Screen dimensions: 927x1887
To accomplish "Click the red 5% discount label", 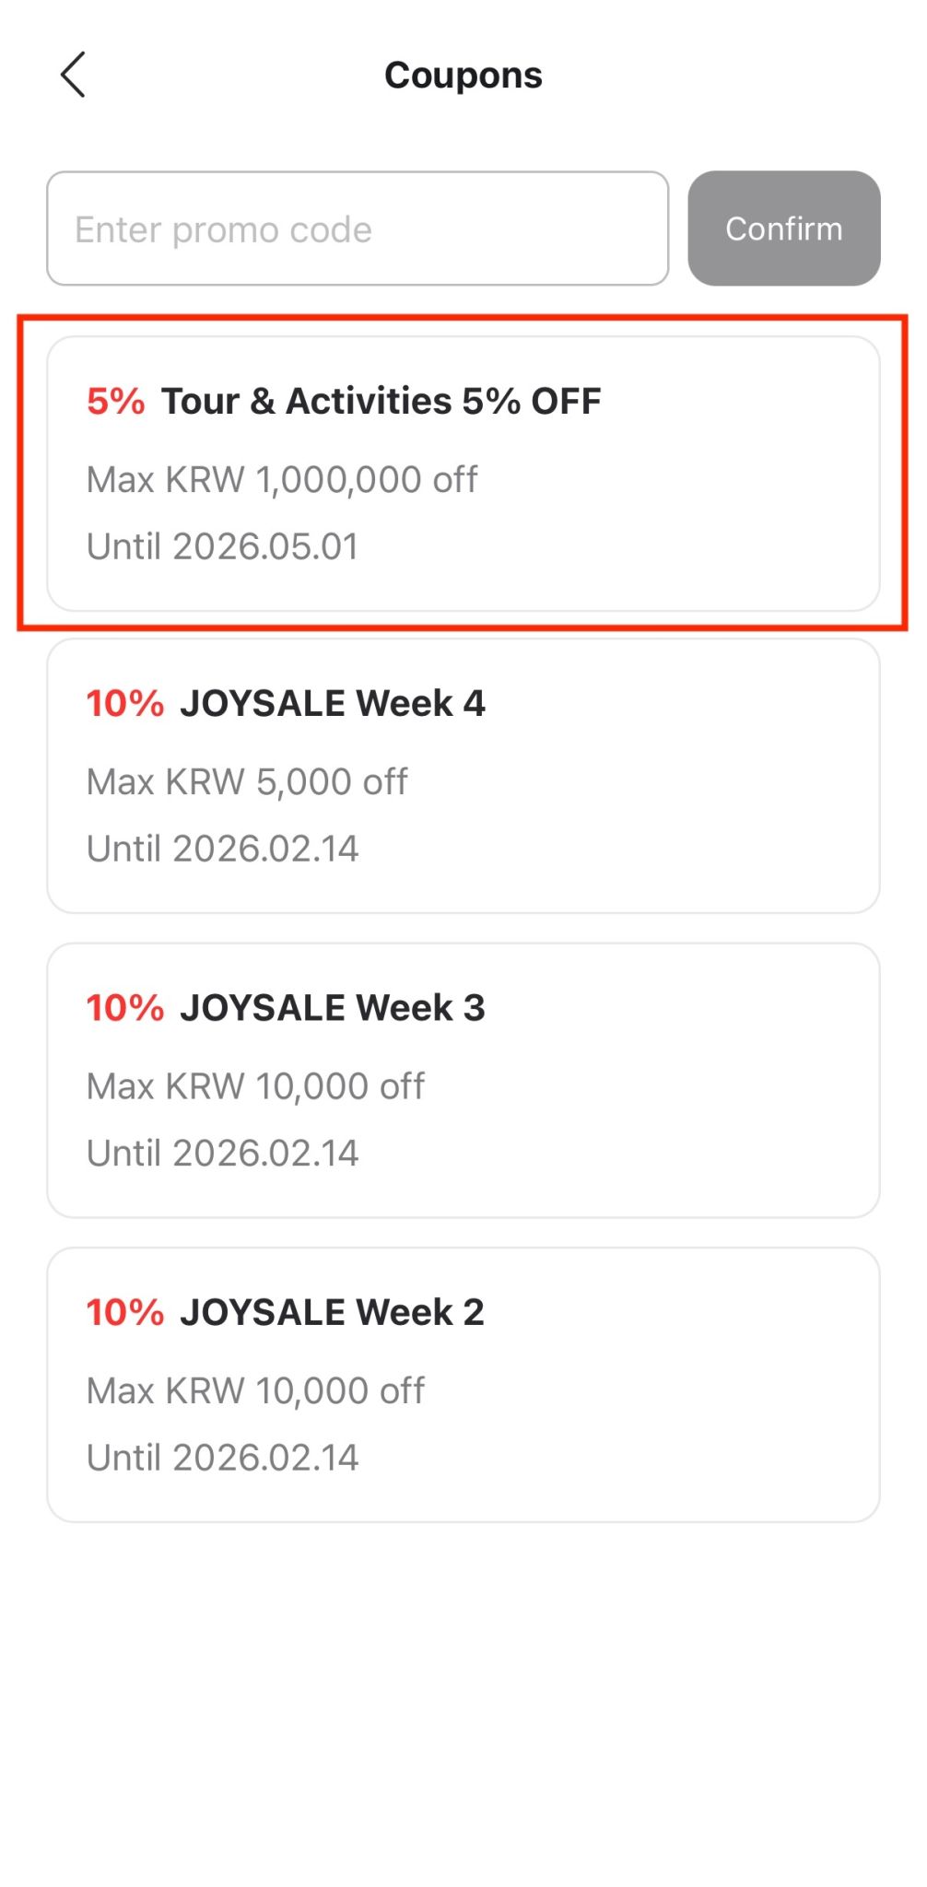I will [116, 402].
